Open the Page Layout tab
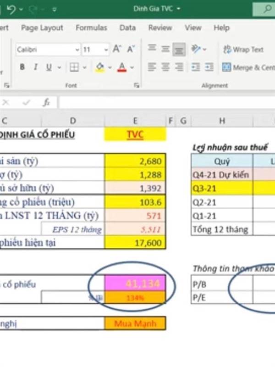Viewport: 275px width, 367px height. (x=42, y=28)
